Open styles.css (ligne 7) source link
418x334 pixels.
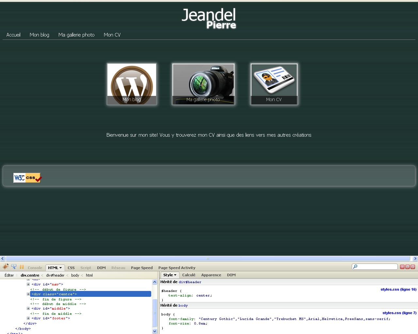point(399,313)
